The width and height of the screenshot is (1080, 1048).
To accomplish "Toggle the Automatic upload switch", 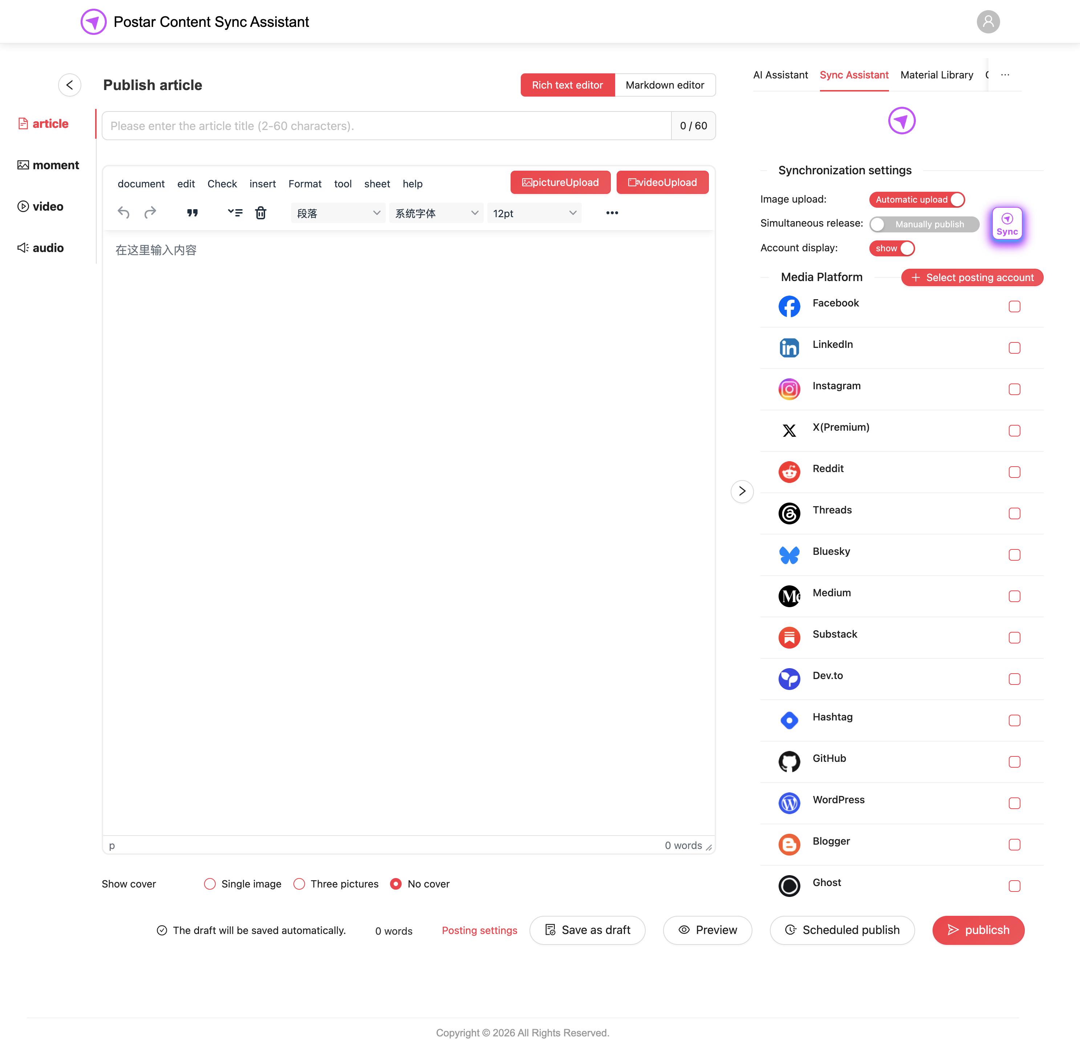I will [917, 199].
